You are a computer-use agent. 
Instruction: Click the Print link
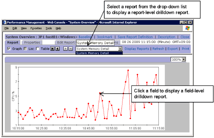186,49
